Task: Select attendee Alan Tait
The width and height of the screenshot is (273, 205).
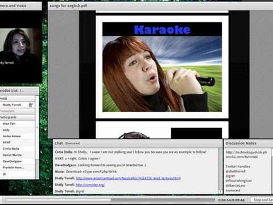Action: coord(18,124)
